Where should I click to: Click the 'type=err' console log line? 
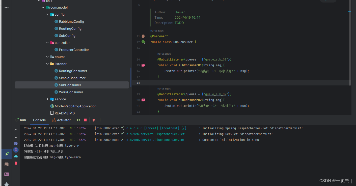51,146
